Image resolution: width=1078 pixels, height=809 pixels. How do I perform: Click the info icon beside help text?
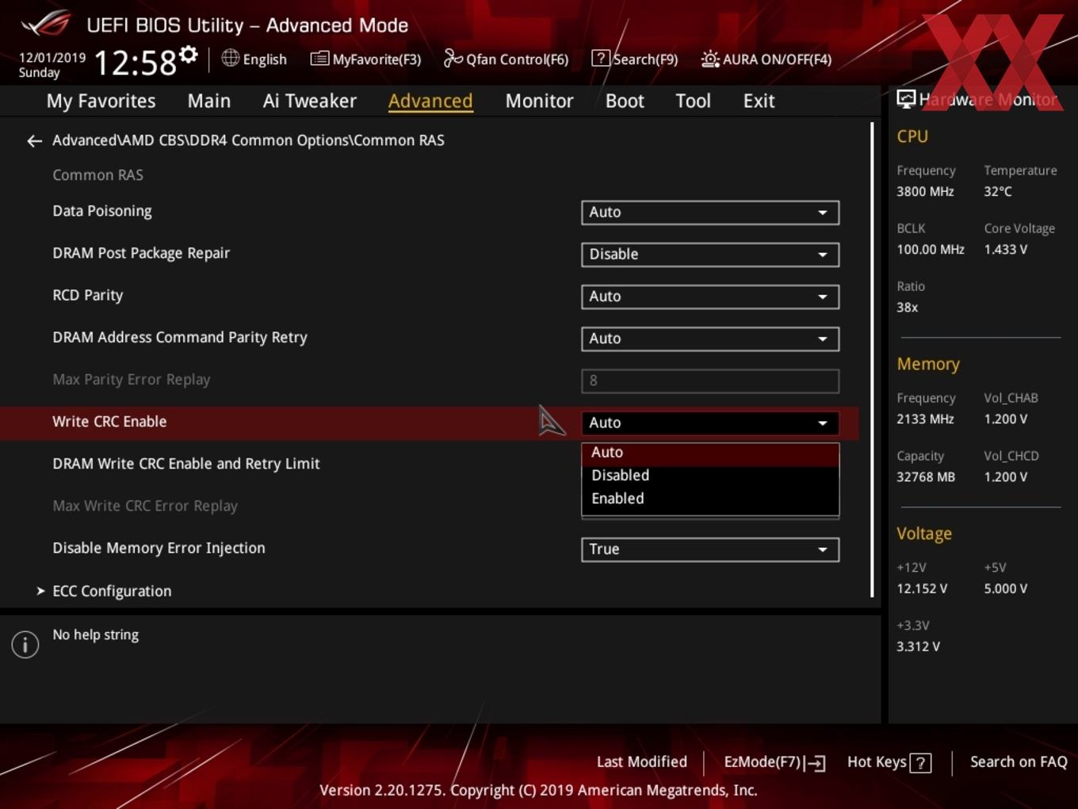(25, 645)
